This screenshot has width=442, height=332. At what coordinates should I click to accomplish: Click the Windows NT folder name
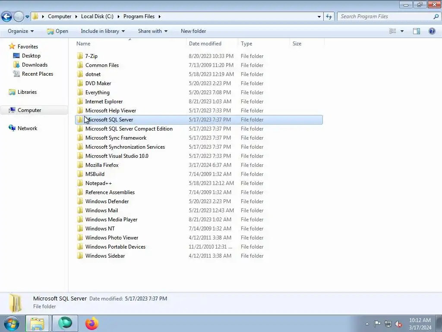(100, 228)
